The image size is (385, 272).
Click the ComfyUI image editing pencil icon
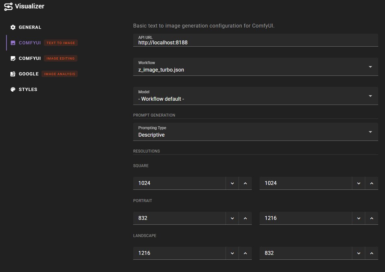point(13,58)
